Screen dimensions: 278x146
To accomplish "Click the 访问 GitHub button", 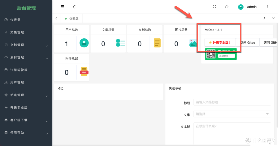I will point(268,43).
